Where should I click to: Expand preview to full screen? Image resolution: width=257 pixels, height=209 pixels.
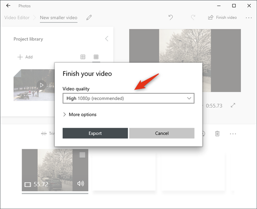(x=233, y=105)
